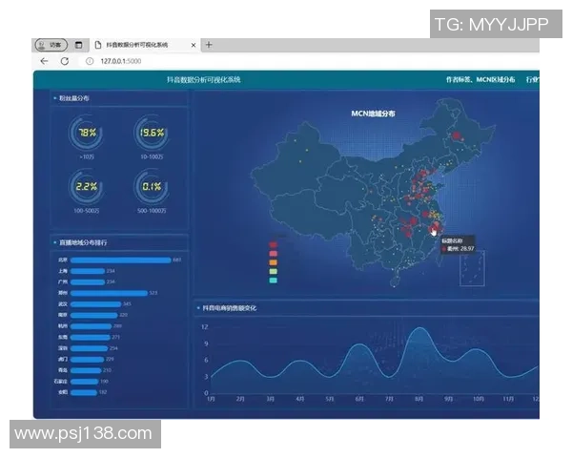Image resolution: width=572 pixels, height=458 pixels.
Task: Click the 0.1% gauge for 500-1000万
Action: click(152, 187)
